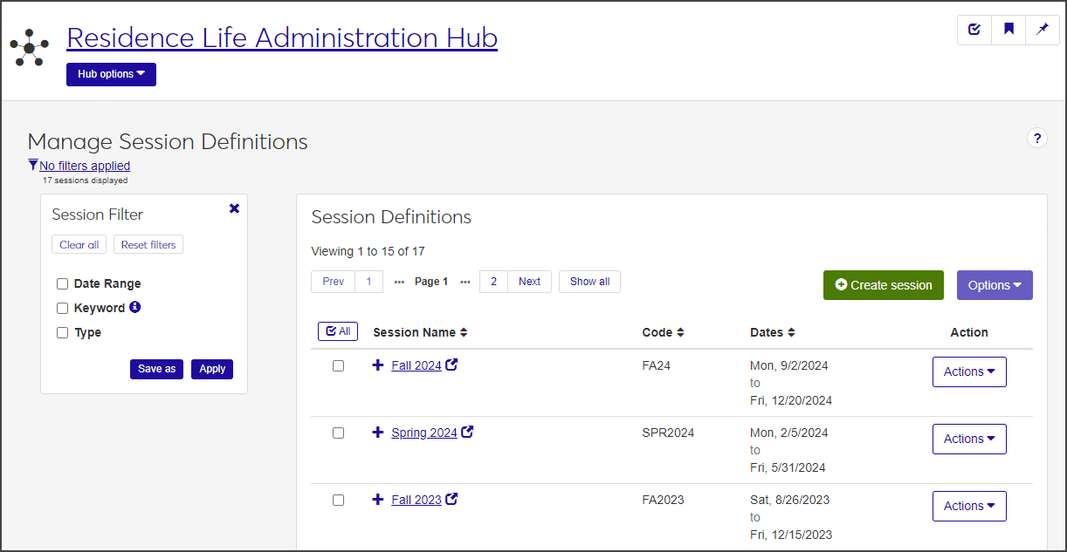Open the Hub options dropdown
This screenshot has height=552, width=1067.
111,74
